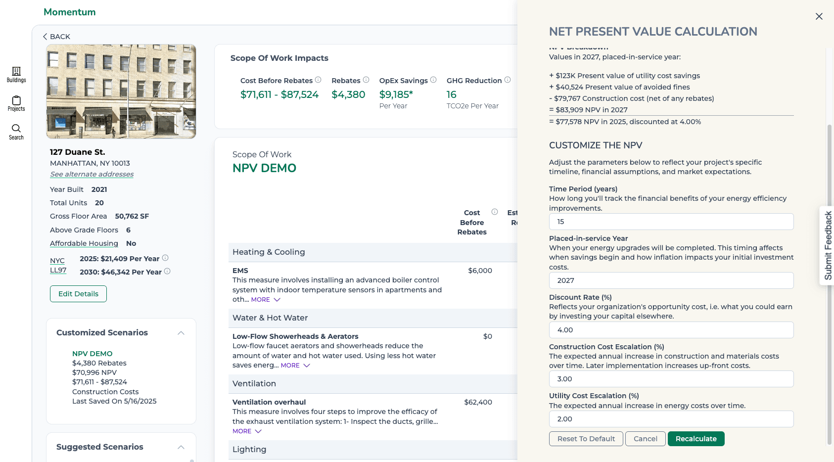Screen dimensions: 834x462
Task: Click the $123K utility cost savings line
Action: coord(624,76)
